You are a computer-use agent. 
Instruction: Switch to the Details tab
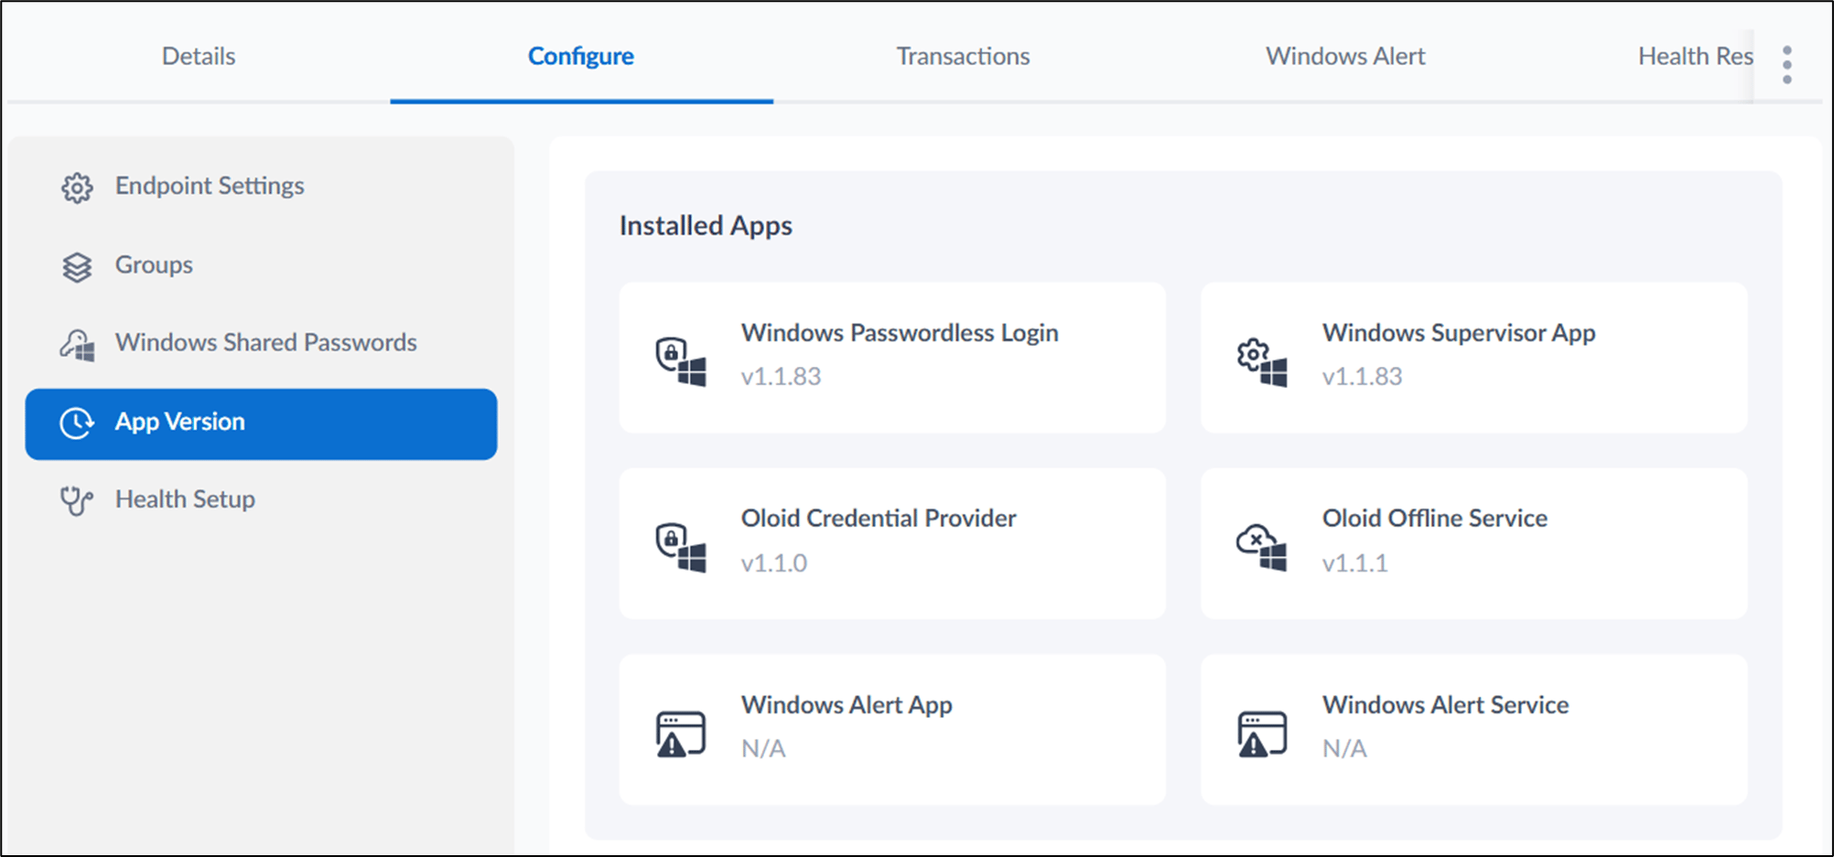[x=199, y=56]
